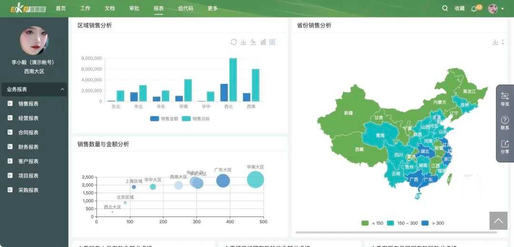
Task: Click 黑龙江 province on the map
Action: pos(469,91)
